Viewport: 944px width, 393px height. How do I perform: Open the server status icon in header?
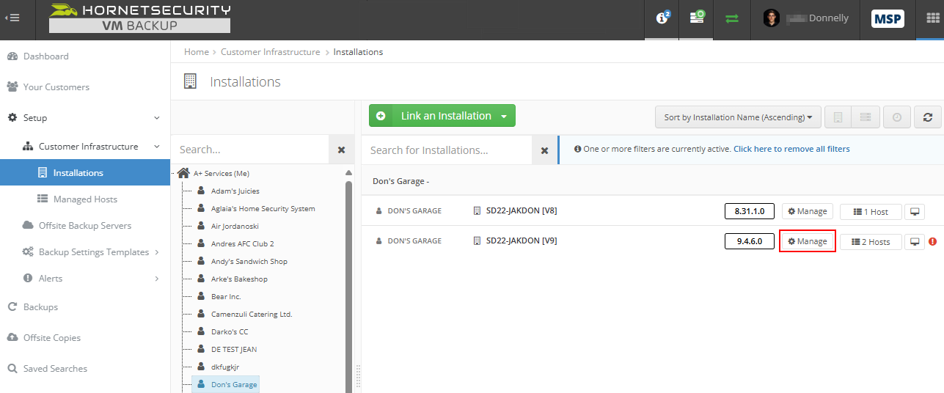(696, 18)
